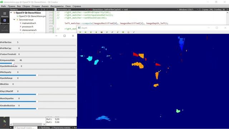This screenshot has width=229, height=129.
Task: Open the 1 Проблемы output pane
Action: pos(44,128)
